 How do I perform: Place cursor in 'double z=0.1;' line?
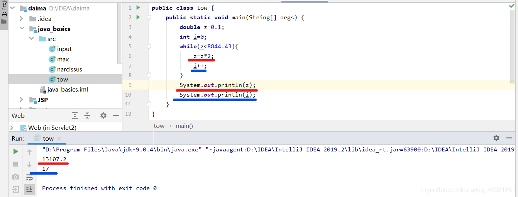[x=202, y=27]
